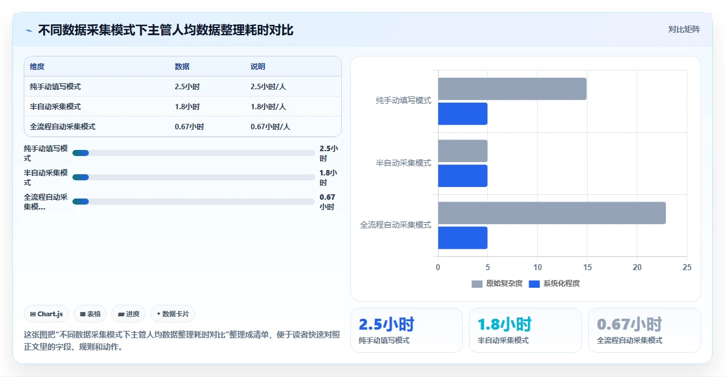725x377 pixels.
Task: Click x-axis tick label 15
Action: click(x=587, y=268)
